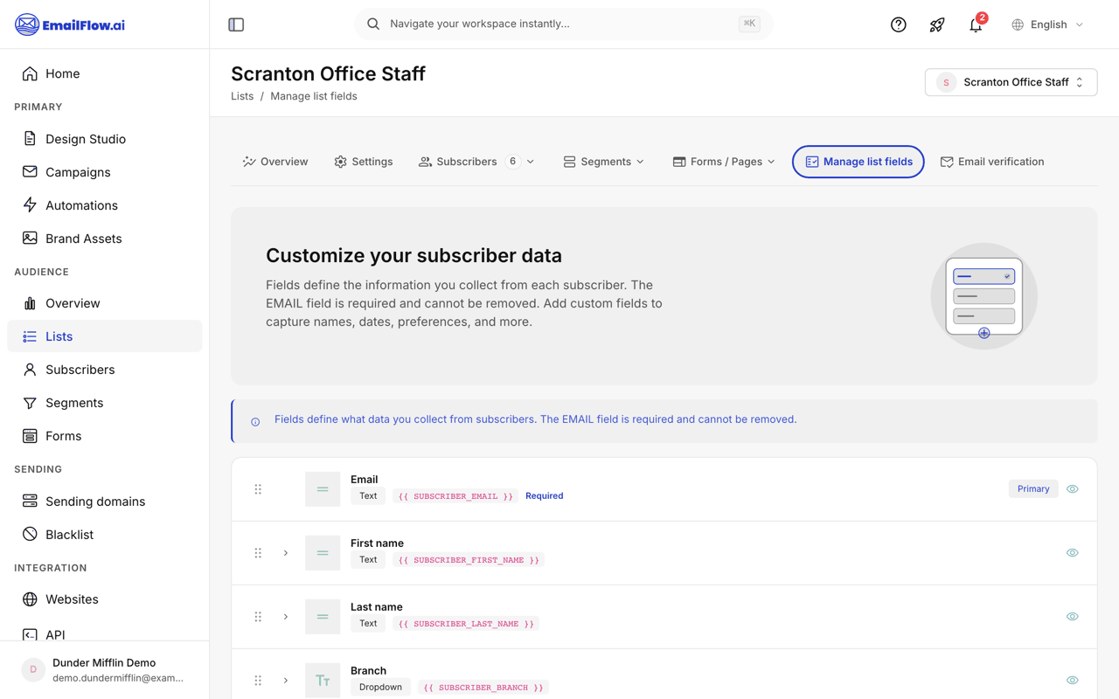
Task: Click the Primary badge on Email row
Action: pyautogui.click(x=1033, y=489)
